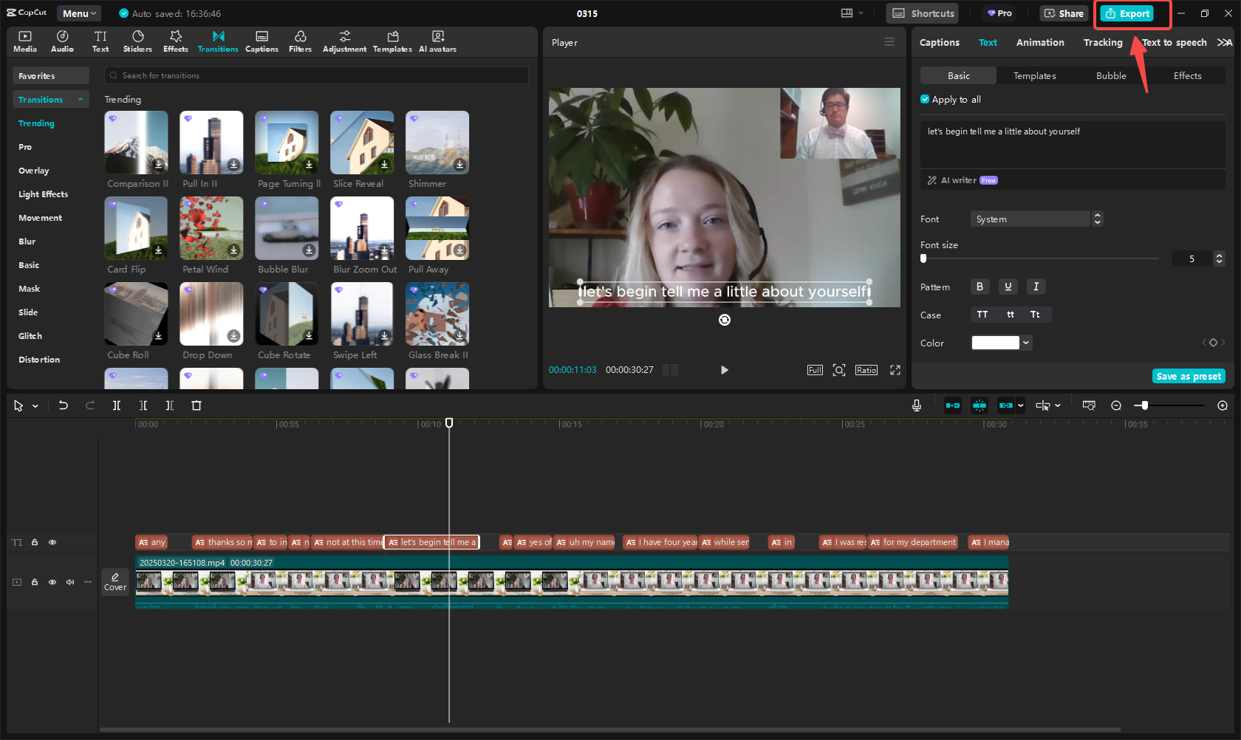
Task: Open the System font dropdown
Action: (x=1032, y=219)
